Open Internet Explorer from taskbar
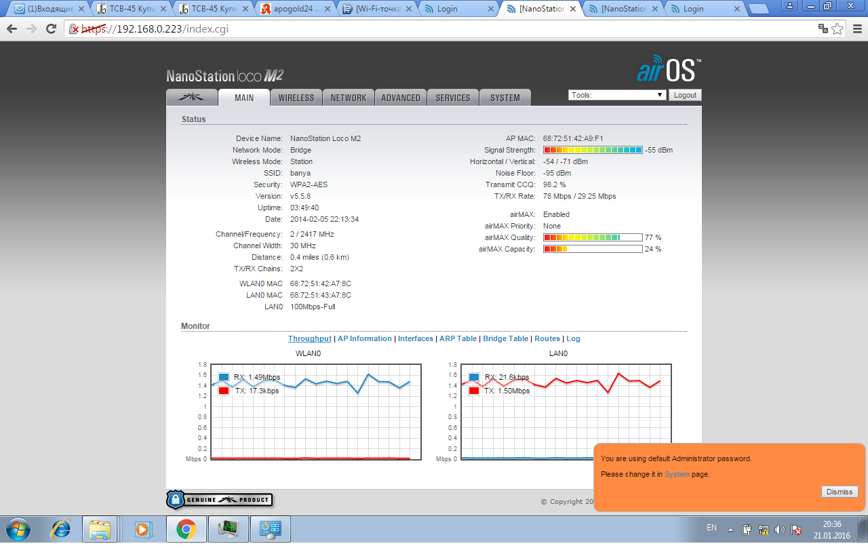This screenshot has height=548, width=868. [x=61, y=529]
